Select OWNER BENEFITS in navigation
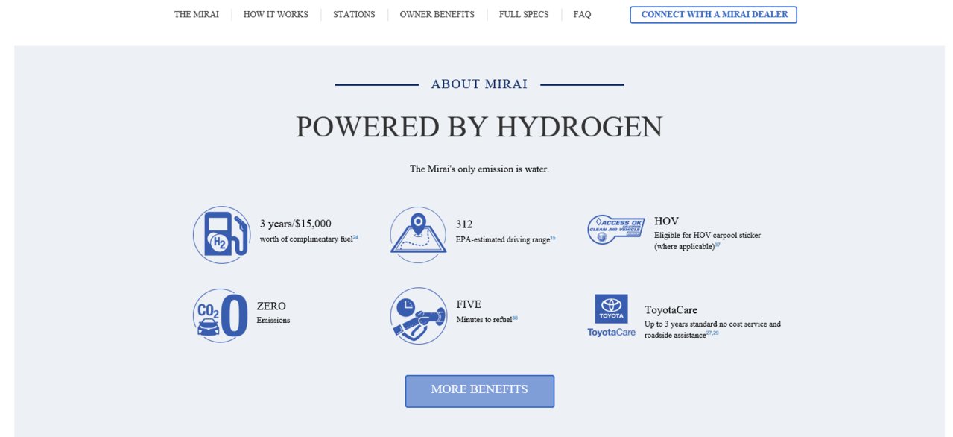Screen dimensions: 953x437 [437, 15]
